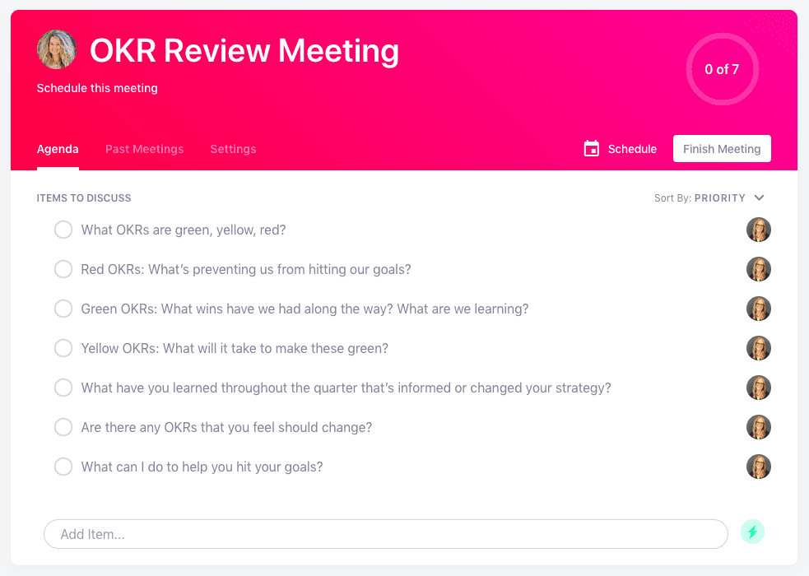Click avatar on 'What have you learned' row
This screenshot has height=576, width=809.
[759, 388]
